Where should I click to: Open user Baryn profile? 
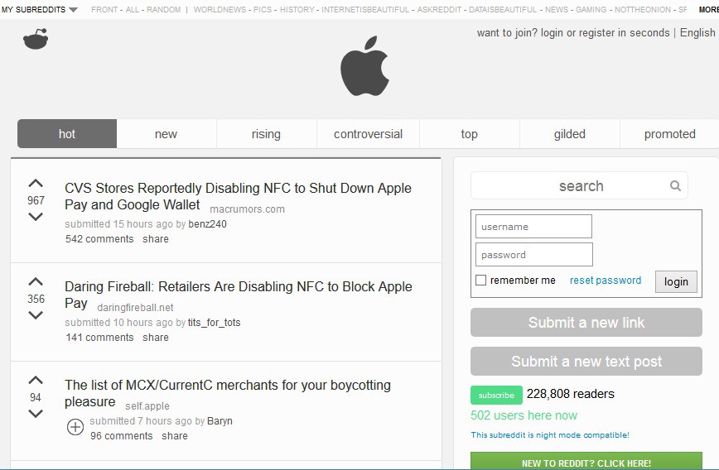pyautogui.click(x=220, y=421)
